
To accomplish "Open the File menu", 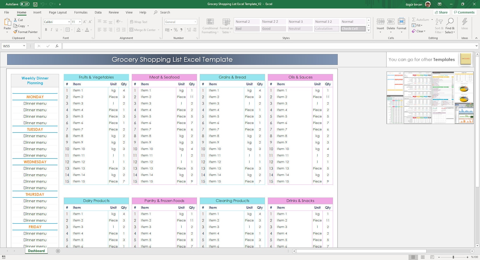I will 7,12.
